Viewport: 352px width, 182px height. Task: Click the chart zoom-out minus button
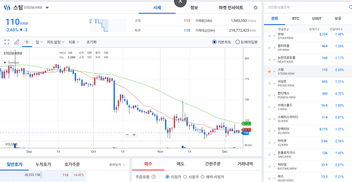pyautogui.click(x=127, y=135)
